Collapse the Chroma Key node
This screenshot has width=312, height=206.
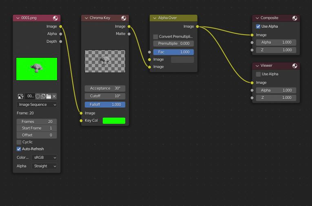pyautogui.click(x=86, y=18)
